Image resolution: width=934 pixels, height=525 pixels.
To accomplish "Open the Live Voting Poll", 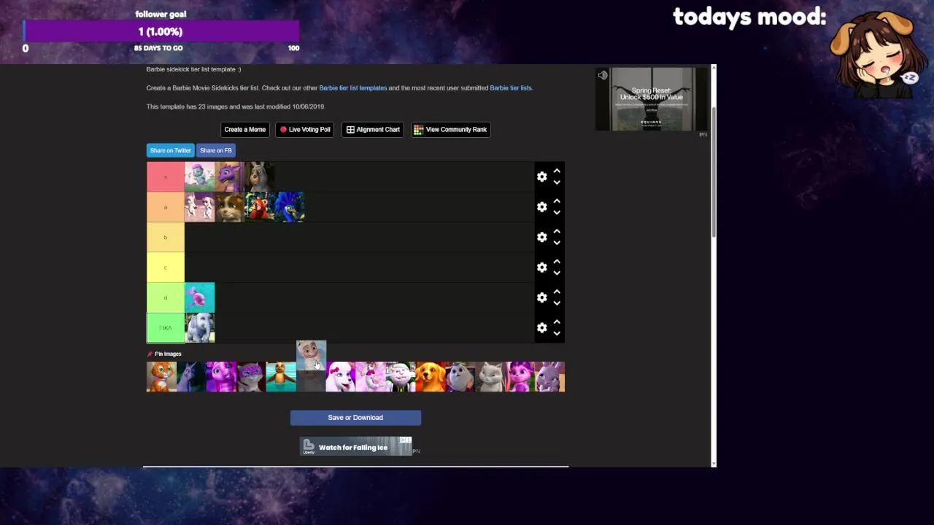I will (305, 130).
